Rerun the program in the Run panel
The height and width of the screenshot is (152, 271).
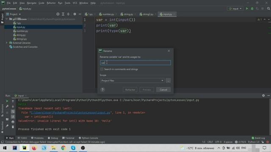[x=7, y=101]
